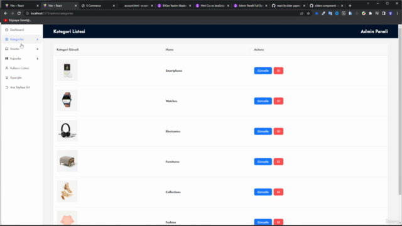Expand the Kuponlar submenu chevron
The width and height of the screenshot is (402, 226).
[38, 58]
